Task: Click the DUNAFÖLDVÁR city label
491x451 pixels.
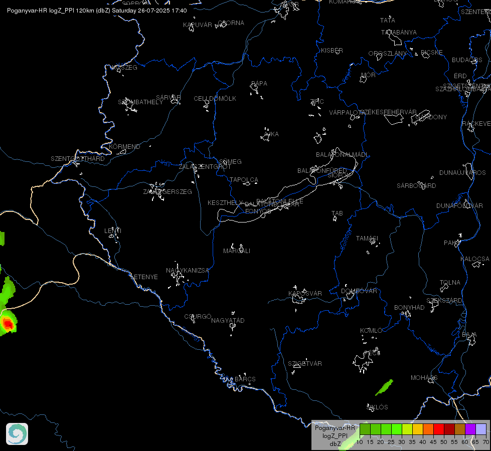Action: (459, 206)
